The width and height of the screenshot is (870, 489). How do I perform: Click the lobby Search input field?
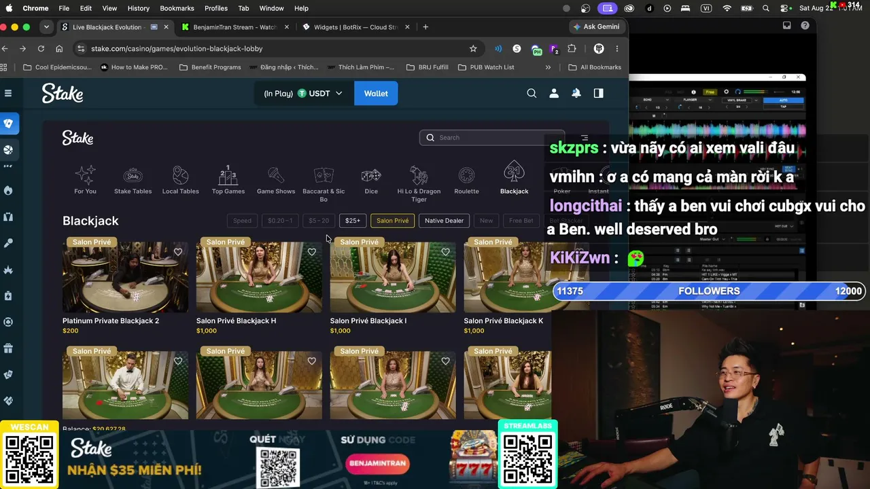coord(492,138)
